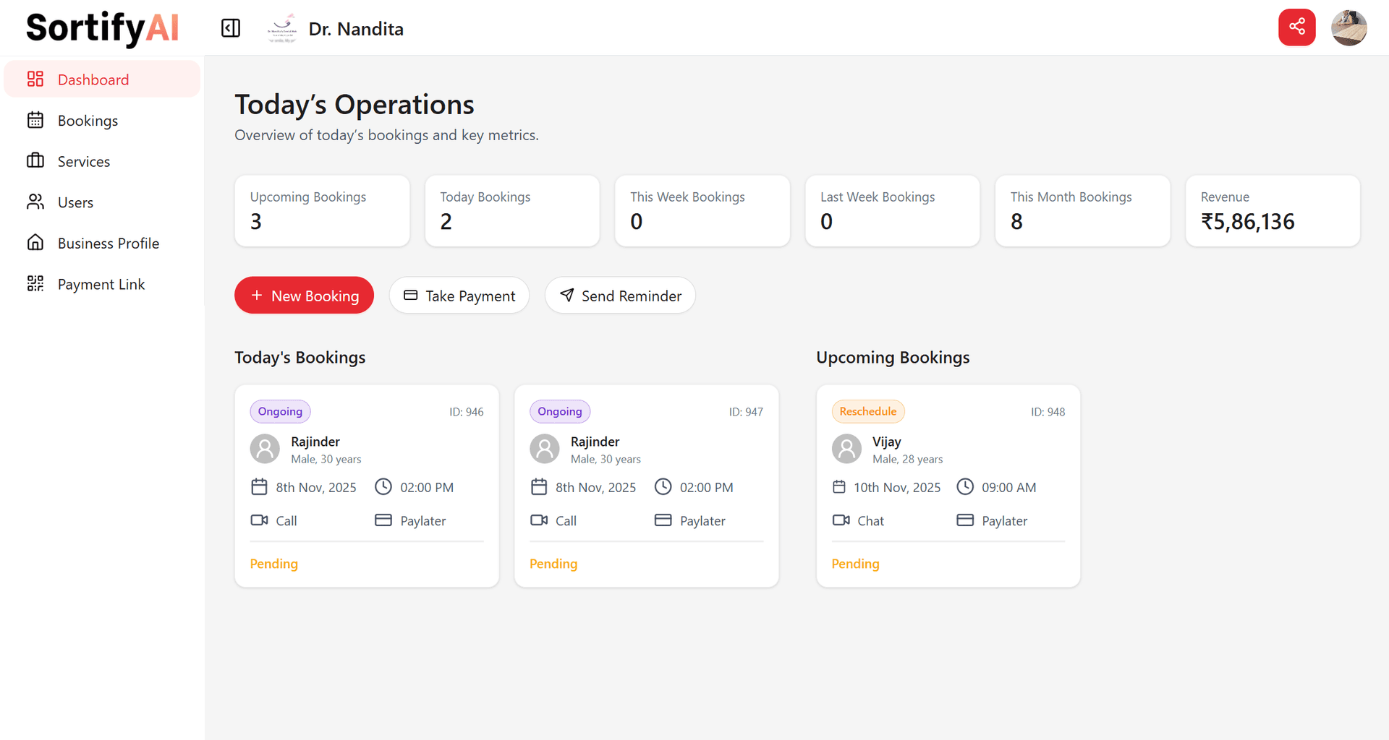This screenshot has height=740, width=1389.
Task: Click the Users people icon
Action: coord(35,202)
